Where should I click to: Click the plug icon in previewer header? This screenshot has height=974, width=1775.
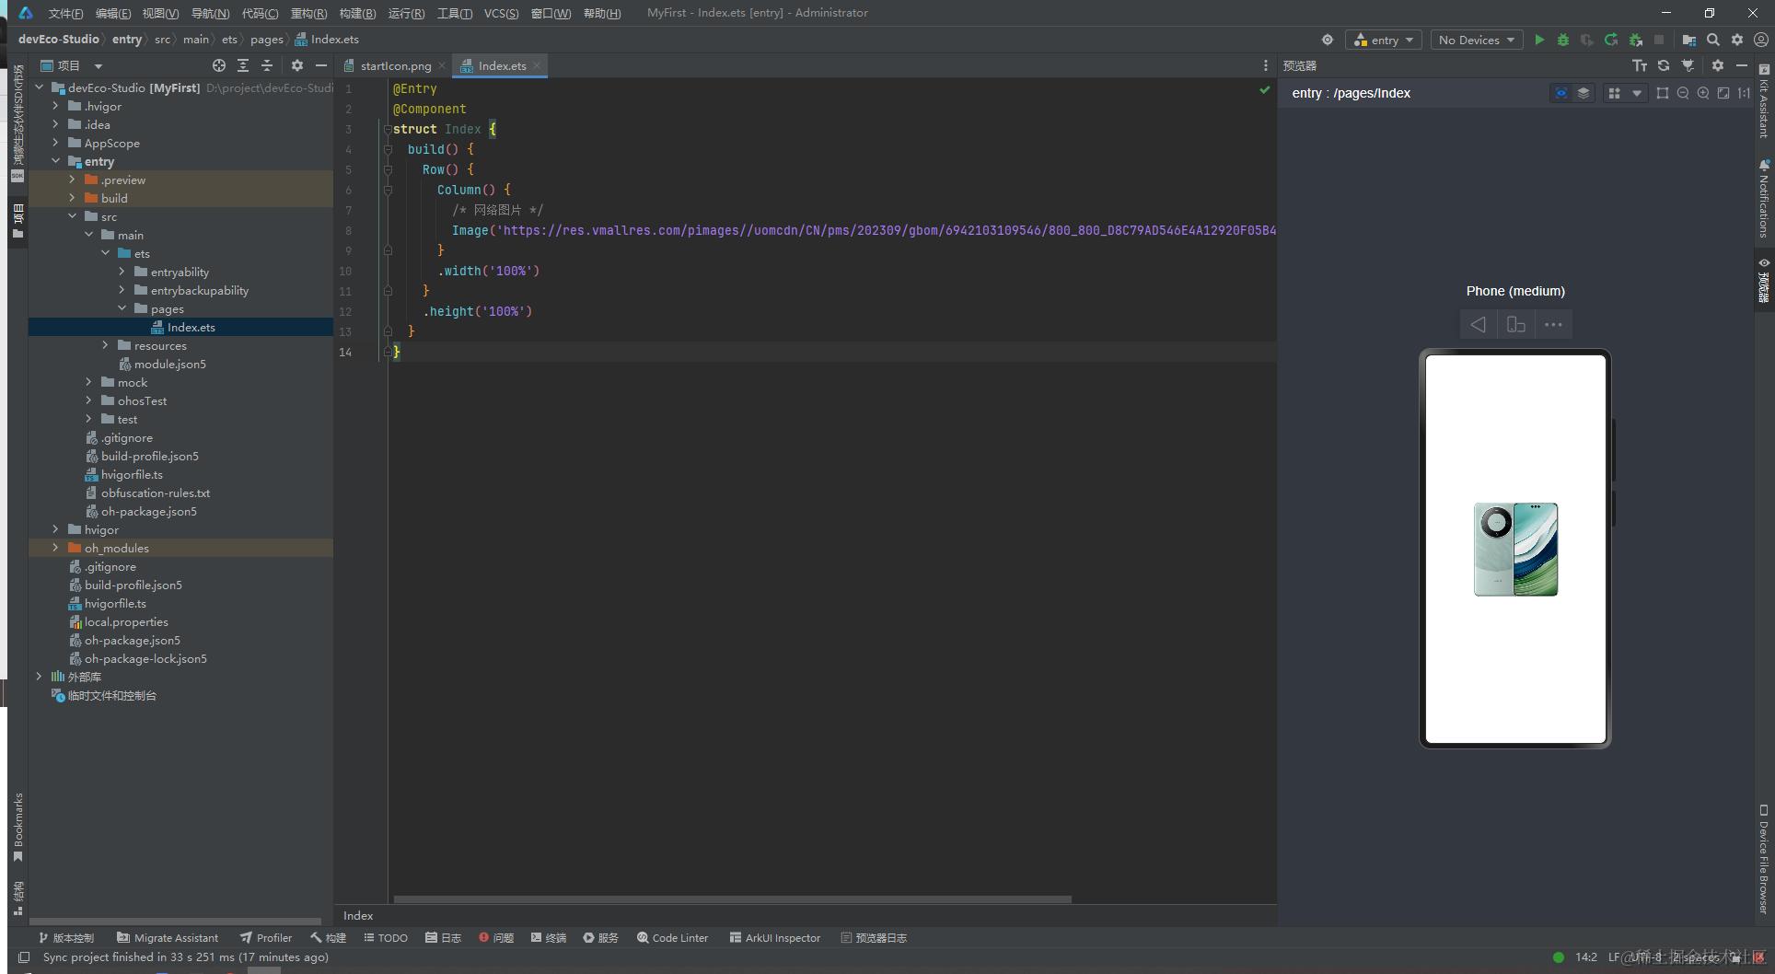1688,65
